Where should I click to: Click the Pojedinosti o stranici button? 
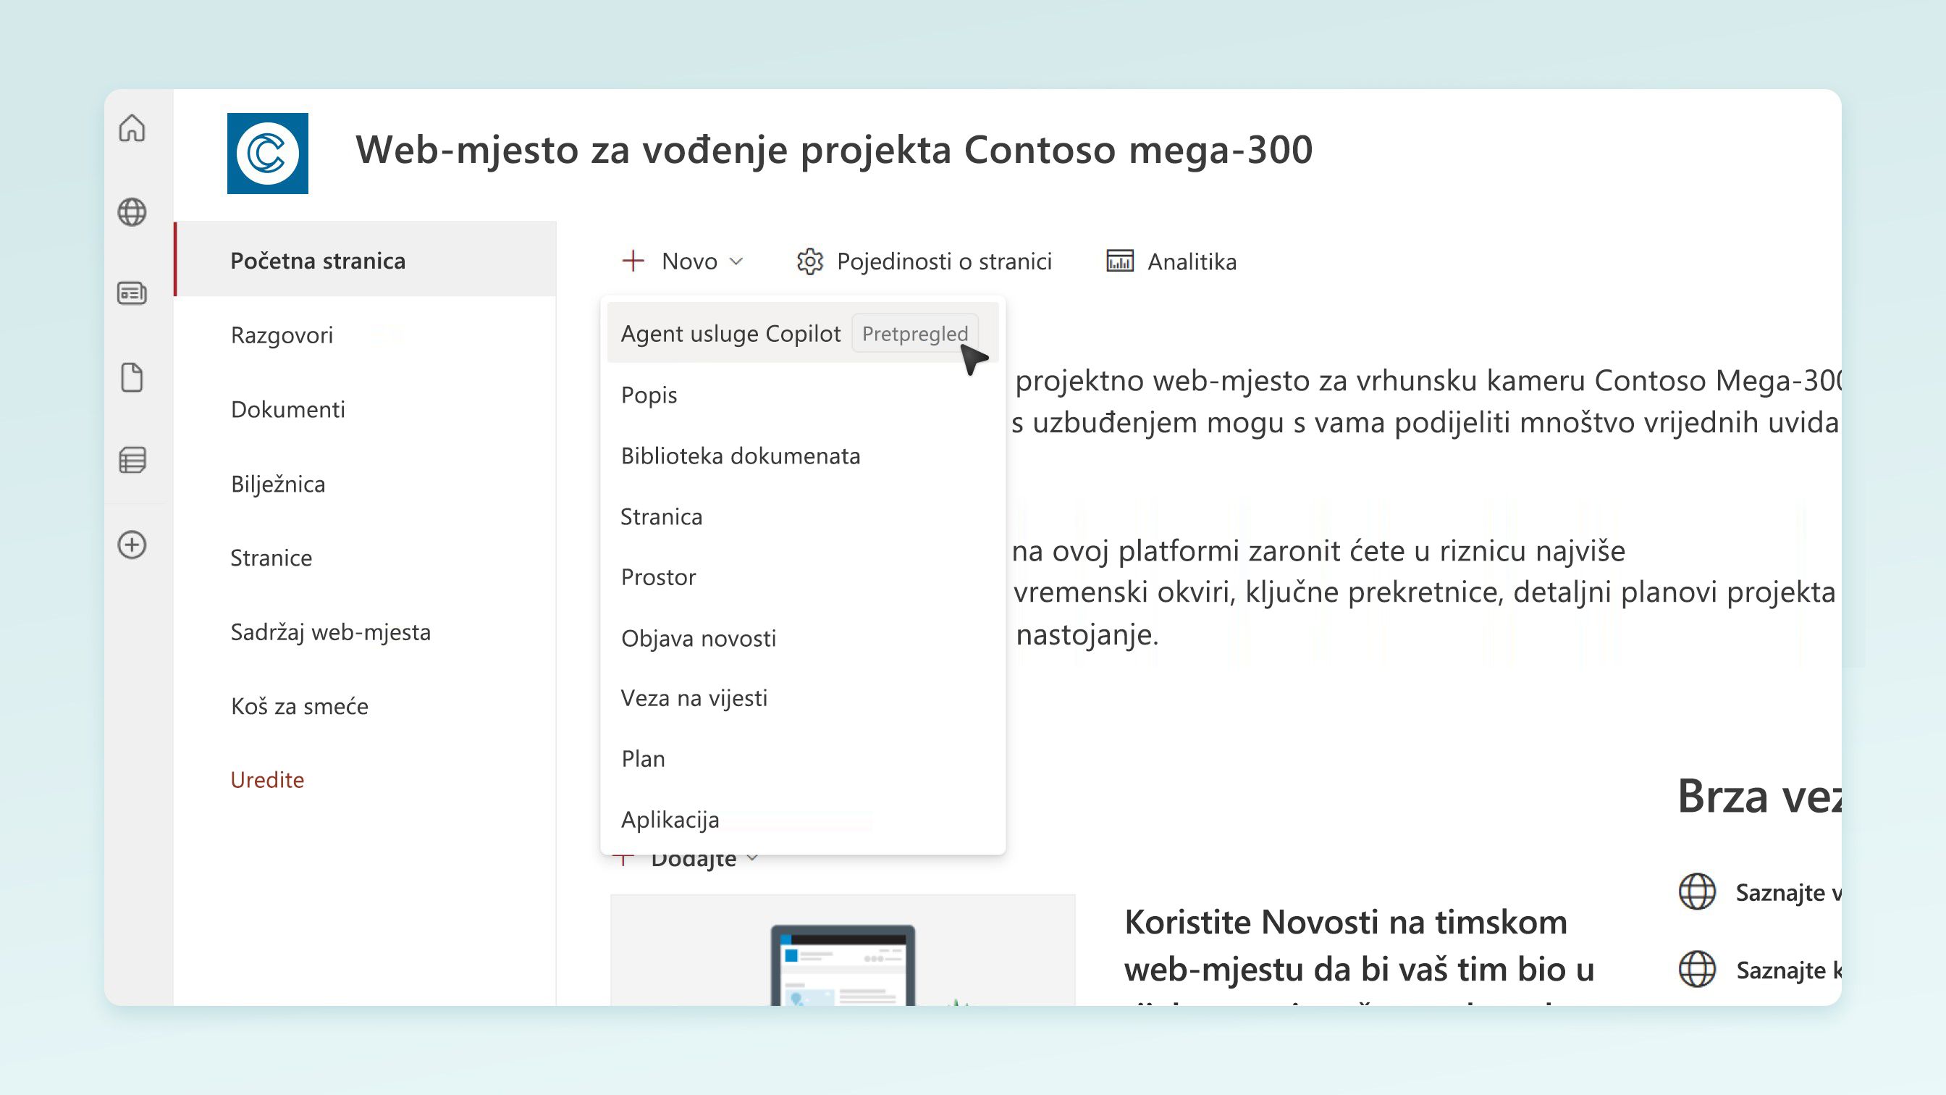[x=923, y=261]
